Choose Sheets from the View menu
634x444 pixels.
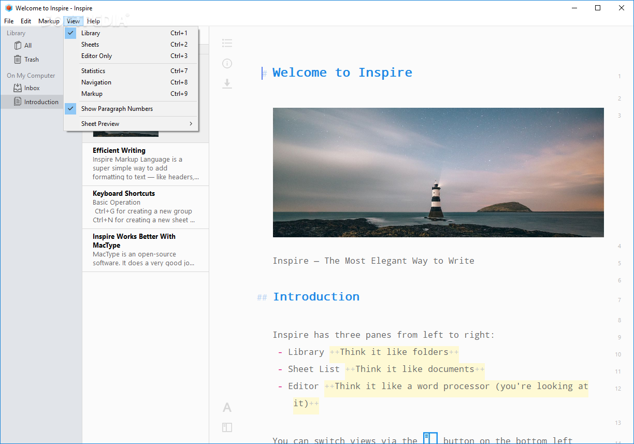click(131, 45)
